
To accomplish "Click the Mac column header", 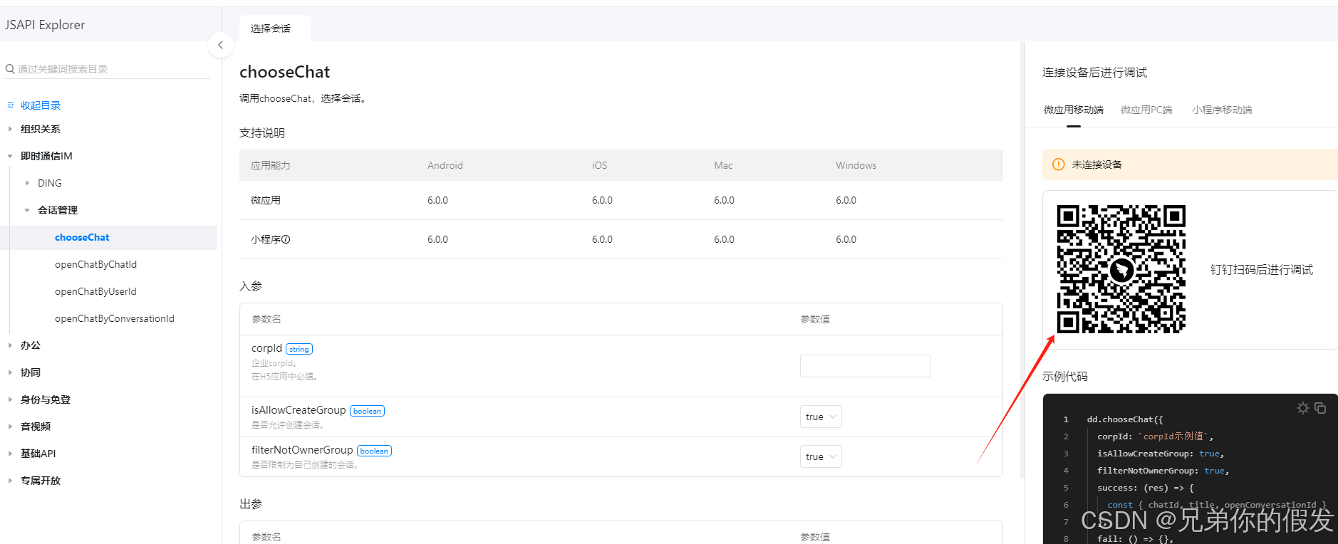I will coord(723,165).
